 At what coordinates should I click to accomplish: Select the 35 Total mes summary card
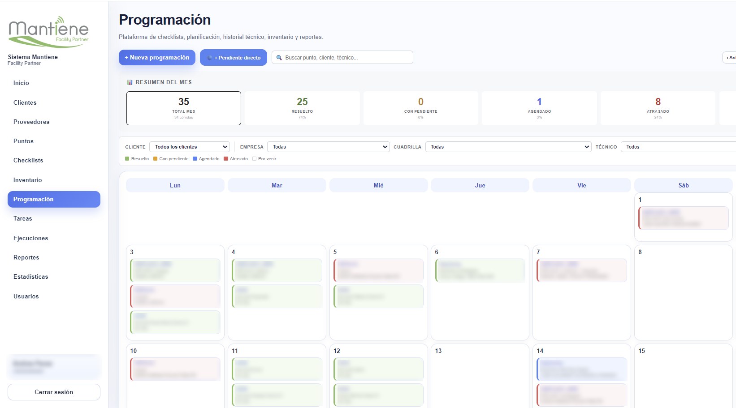point(184,108)
